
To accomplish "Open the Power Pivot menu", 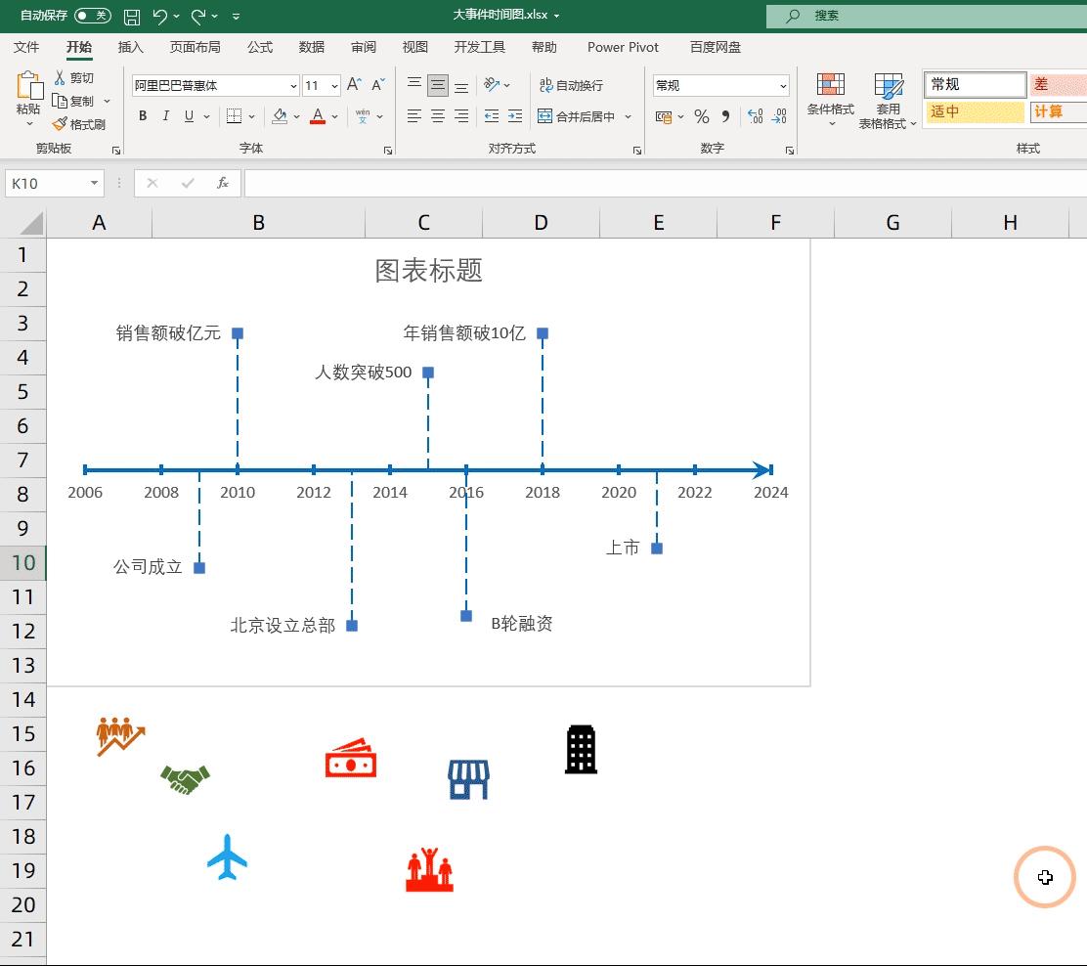I will coord(623,46).
